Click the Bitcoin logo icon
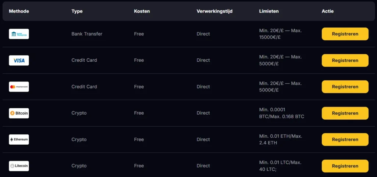Viewport: 377px width, 177px height. [19, 113]
